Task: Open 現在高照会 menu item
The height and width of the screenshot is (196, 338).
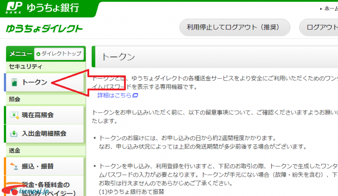Action: [x=45, y=115]
